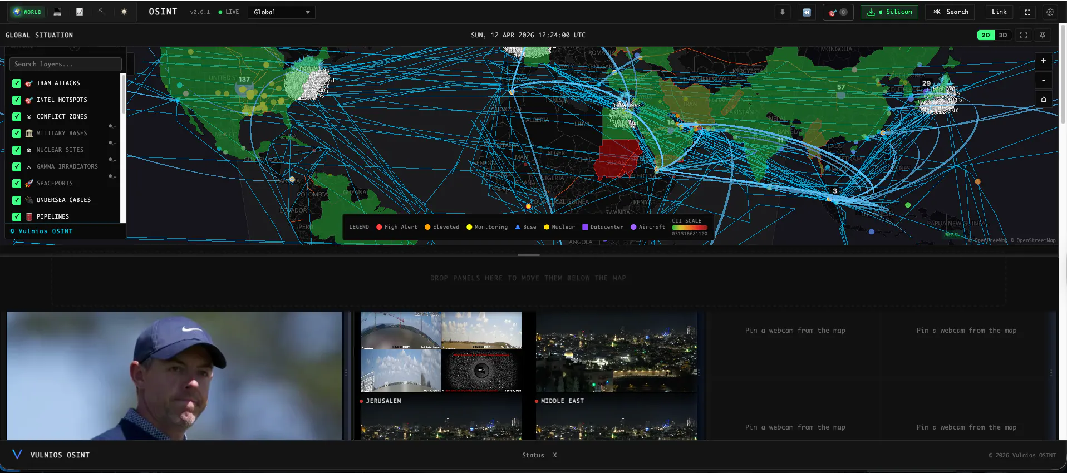
Task: Open settings gear in top bar
Action: tap(1050, 12)
